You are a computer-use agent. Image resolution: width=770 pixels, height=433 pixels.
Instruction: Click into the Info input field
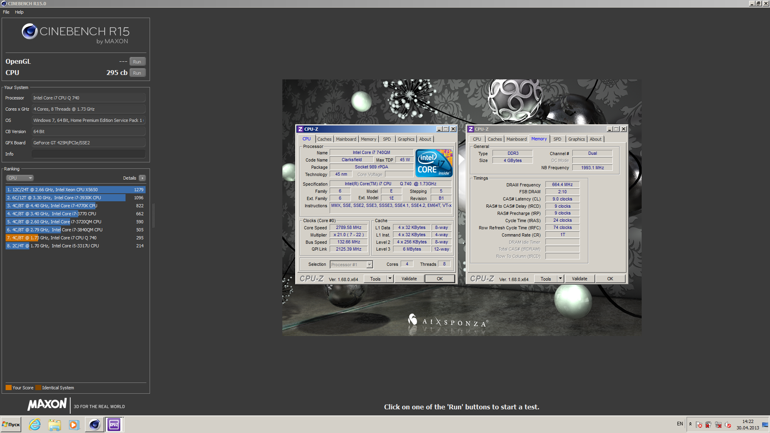(x=88, y=154)
